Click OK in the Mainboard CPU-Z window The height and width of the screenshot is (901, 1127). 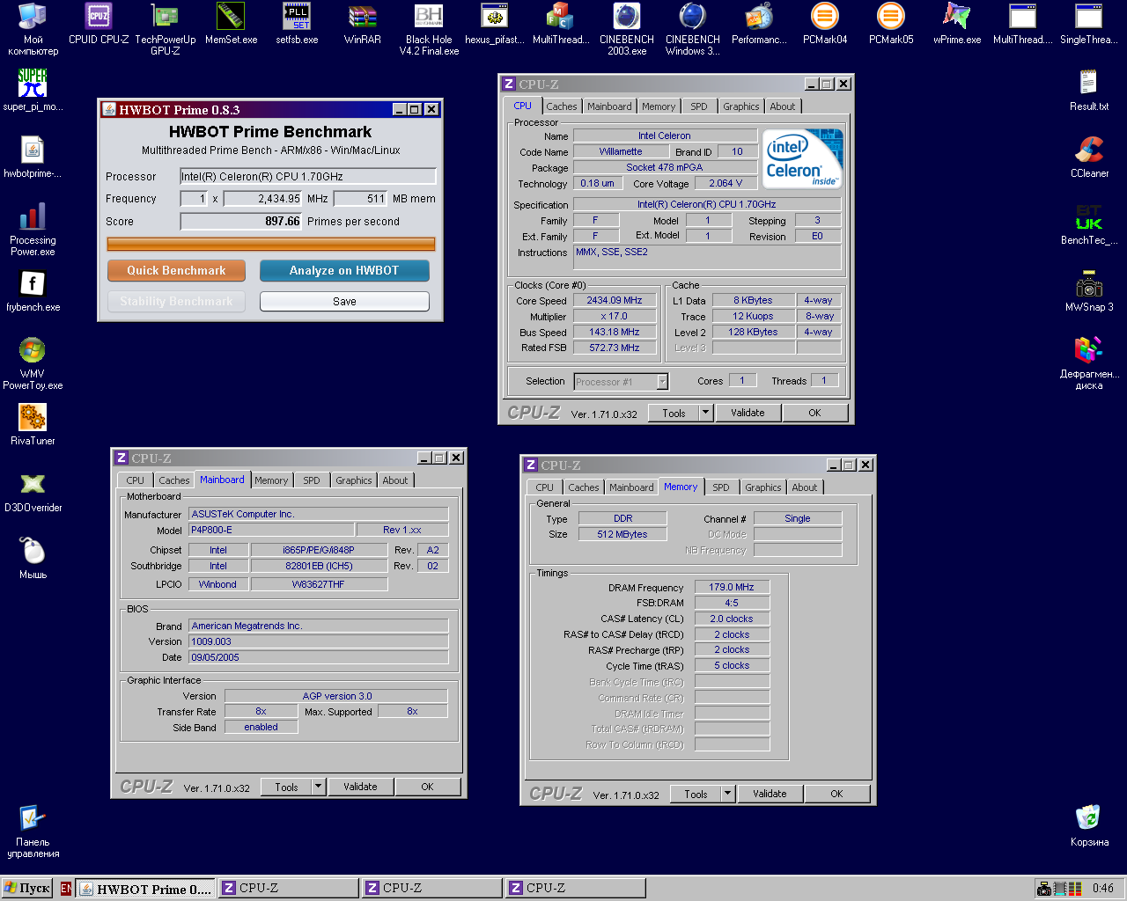tap(427, 787)
